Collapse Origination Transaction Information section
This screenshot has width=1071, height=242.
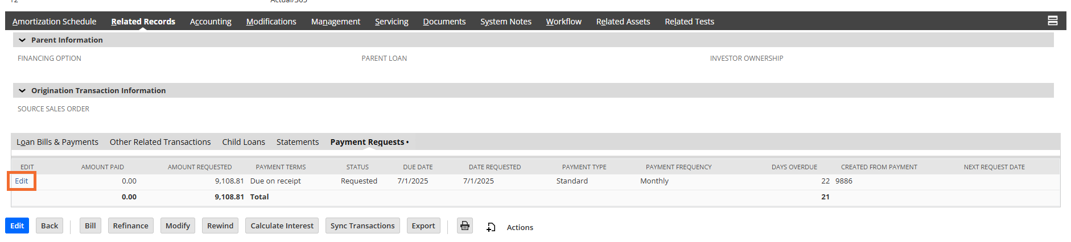click(22, 91)
